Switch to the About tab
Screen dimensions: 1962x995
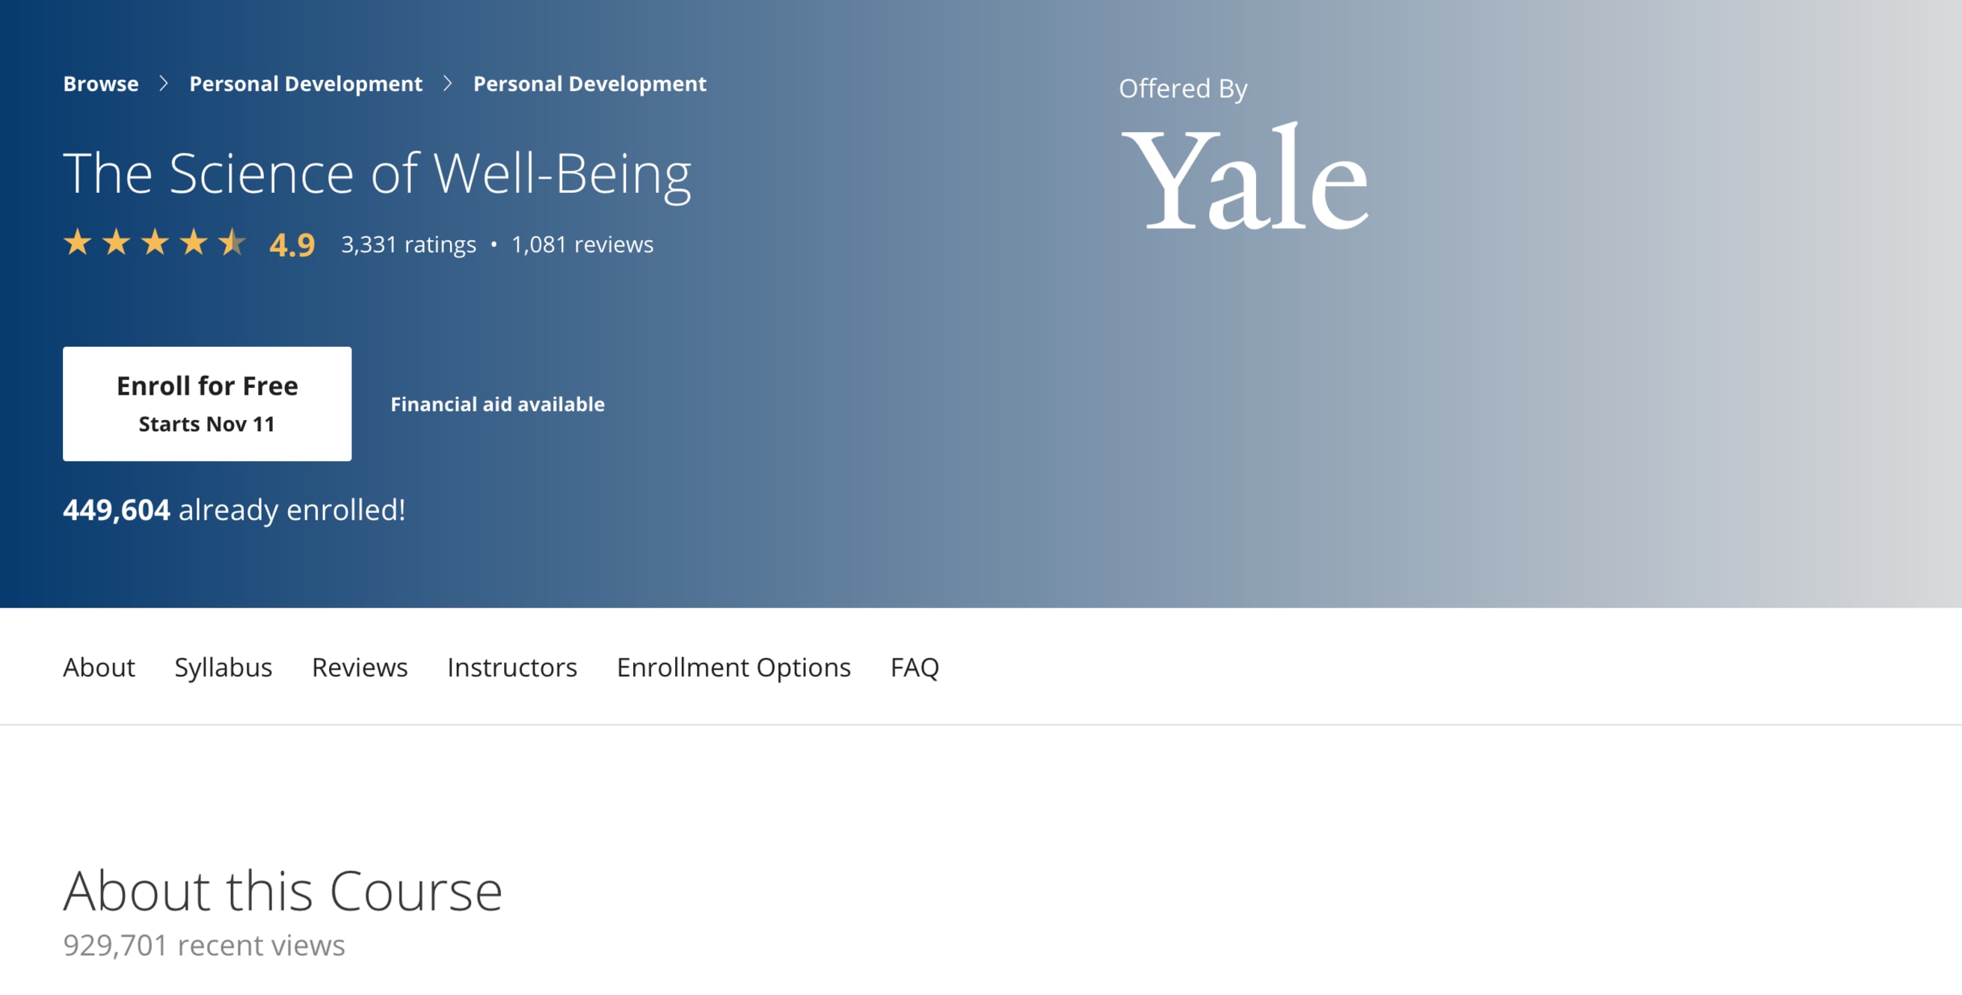(99, 667)
